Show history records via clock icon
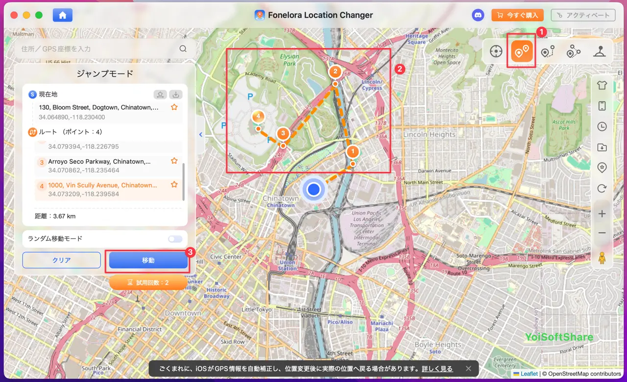This screenshot has width=627, height=382. click(602, 126)
